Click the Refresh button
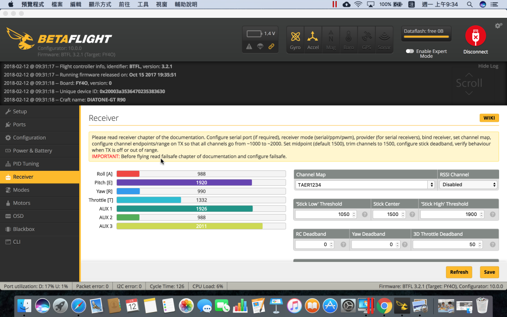 [x=458, y=272]
